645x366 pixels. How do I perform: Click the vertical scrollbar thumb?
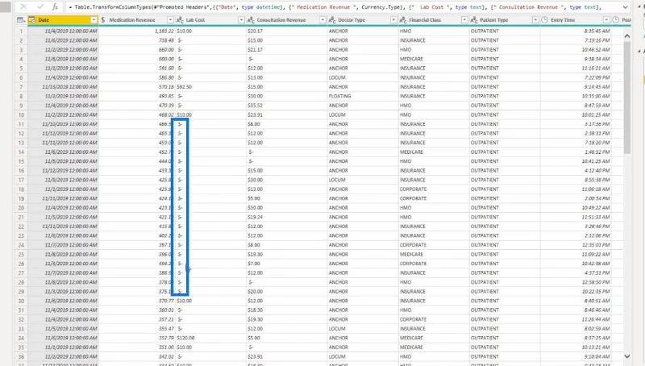click(x=627, y=98)
